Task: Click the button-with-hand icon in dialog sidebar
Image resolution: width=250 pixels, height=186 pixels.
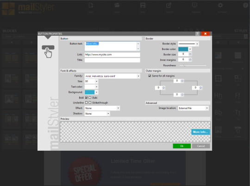Action: click(x=48, y=51)
